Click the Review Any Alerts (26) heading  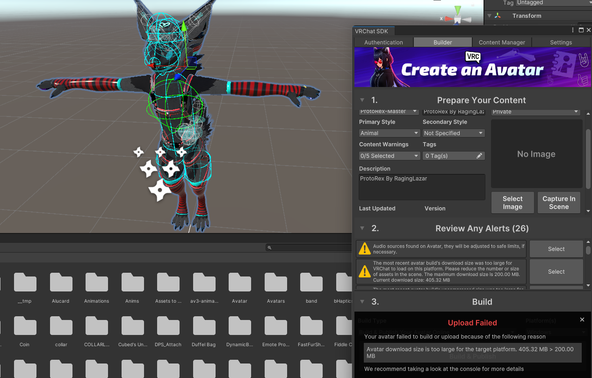coord(482,228)
